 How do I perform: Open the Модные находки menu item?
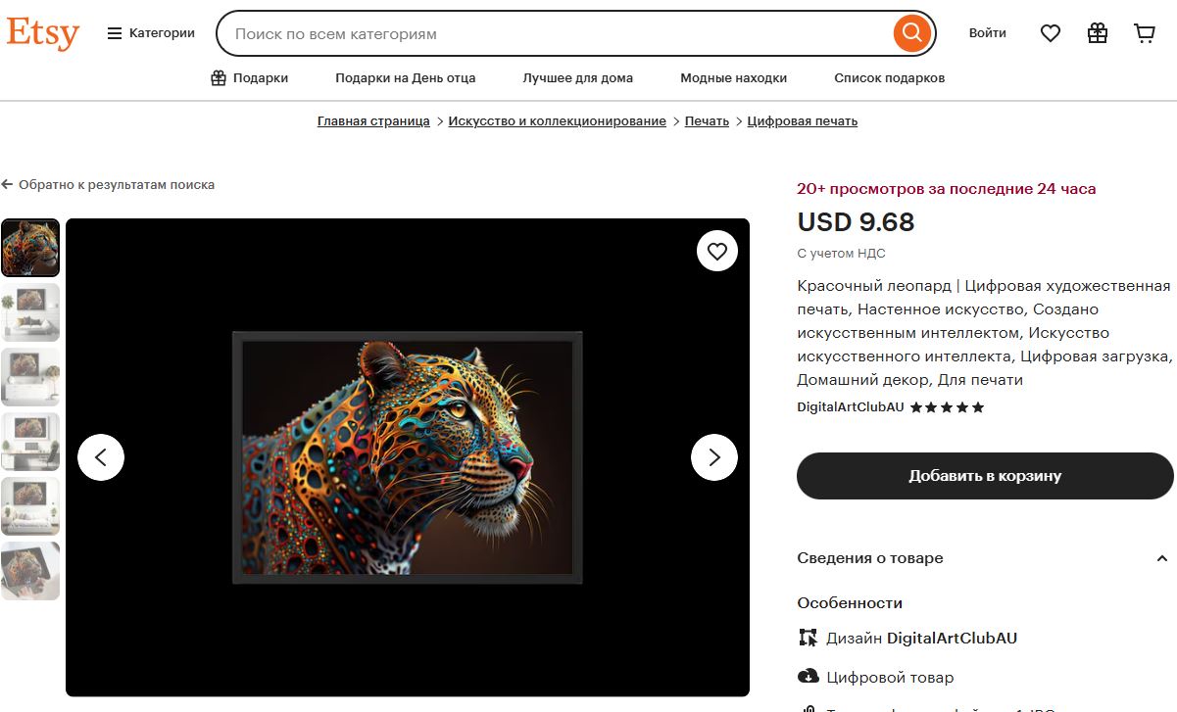[734, 78]
